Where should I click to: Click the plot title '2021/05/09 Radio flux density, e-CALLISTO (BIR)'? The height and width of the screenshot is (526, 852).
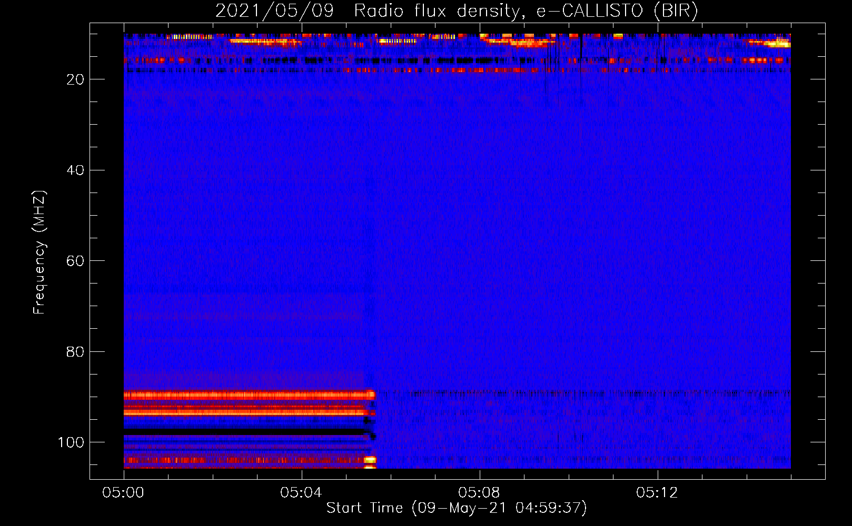[457, 11]
